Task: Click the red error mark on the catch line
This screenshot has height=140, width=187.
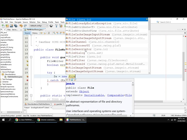Action: coord(27,80)
